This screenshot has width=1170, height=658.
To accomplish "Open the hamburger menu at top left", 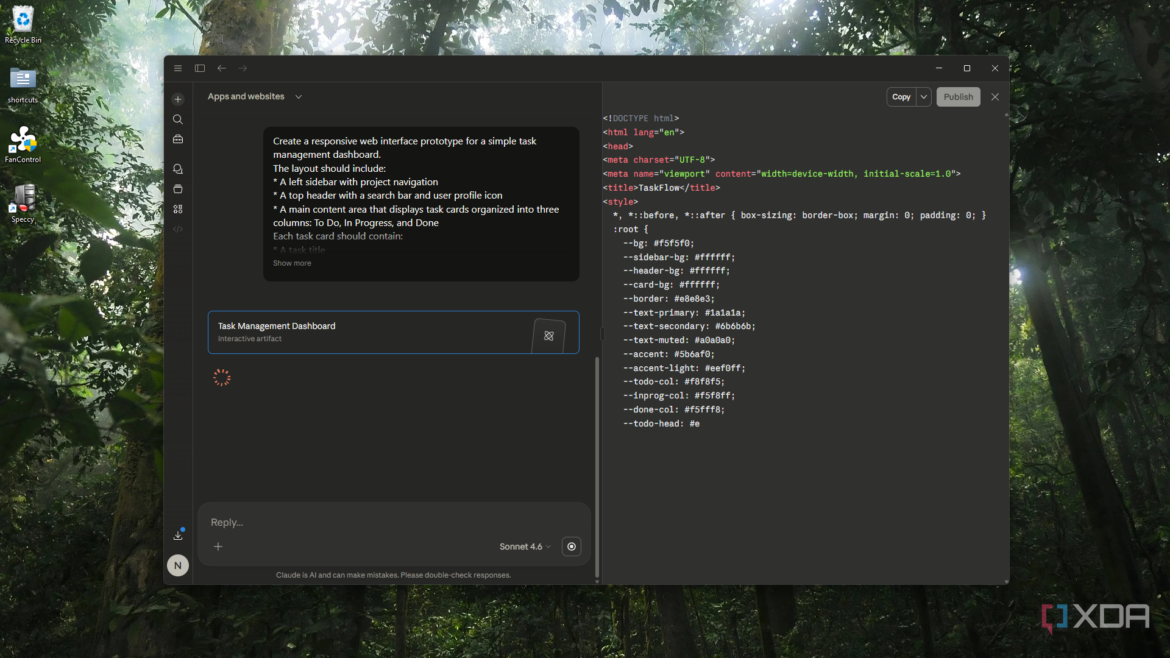I will pos(178,68).
